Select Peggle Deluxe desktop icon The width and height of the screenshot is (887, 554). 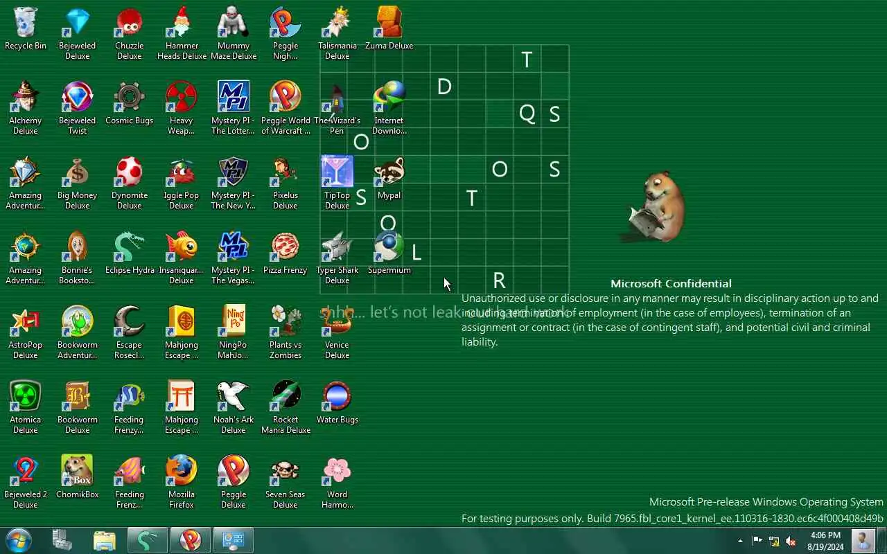[x=234, y=482]
